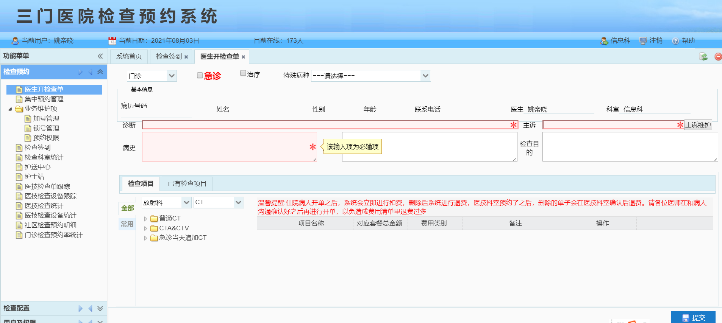Click the 提交 submit button
Screen dimensions: 722x323
point(693,317)
